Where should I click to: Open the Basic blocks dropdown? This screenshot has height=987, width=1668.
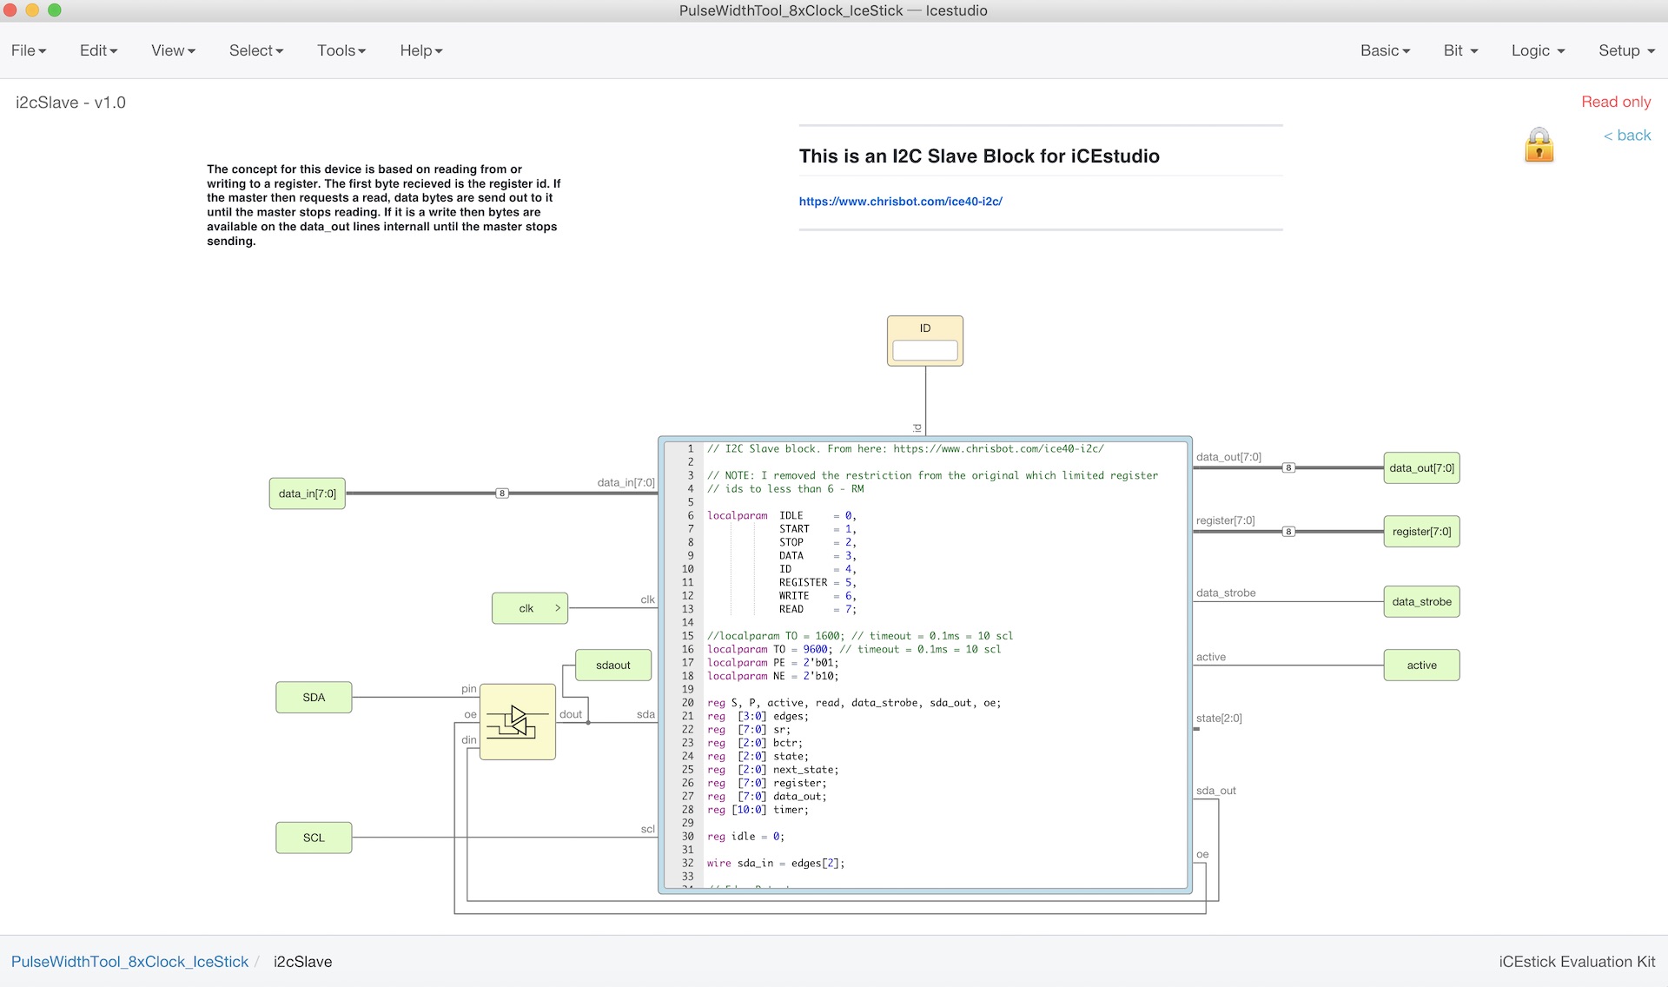[1385, 50]
